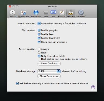
Task: Click 'allowed before asking' text
Action: [74, 71]
